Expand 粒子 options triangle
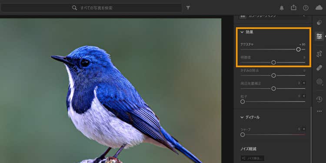Image resolution: width=326 pixels, height=163 pixels. tap(304, 96)
